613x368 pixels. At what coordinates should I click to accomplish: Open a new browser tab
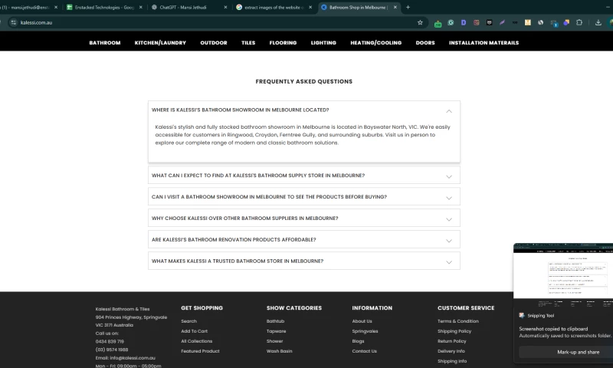(408, 7)
